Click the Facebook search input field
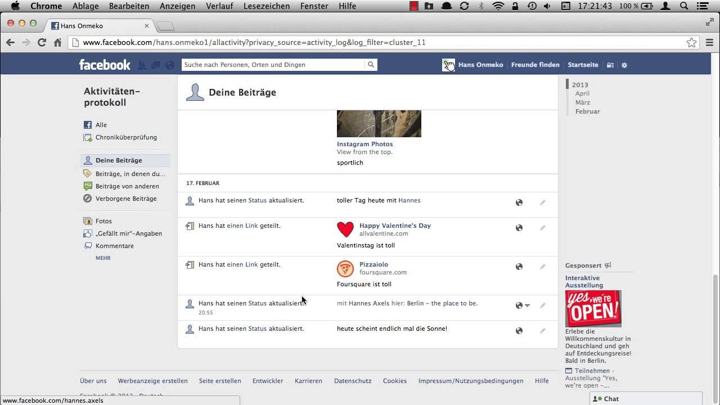This screenshot has height=405, width=720. [273, 65]
